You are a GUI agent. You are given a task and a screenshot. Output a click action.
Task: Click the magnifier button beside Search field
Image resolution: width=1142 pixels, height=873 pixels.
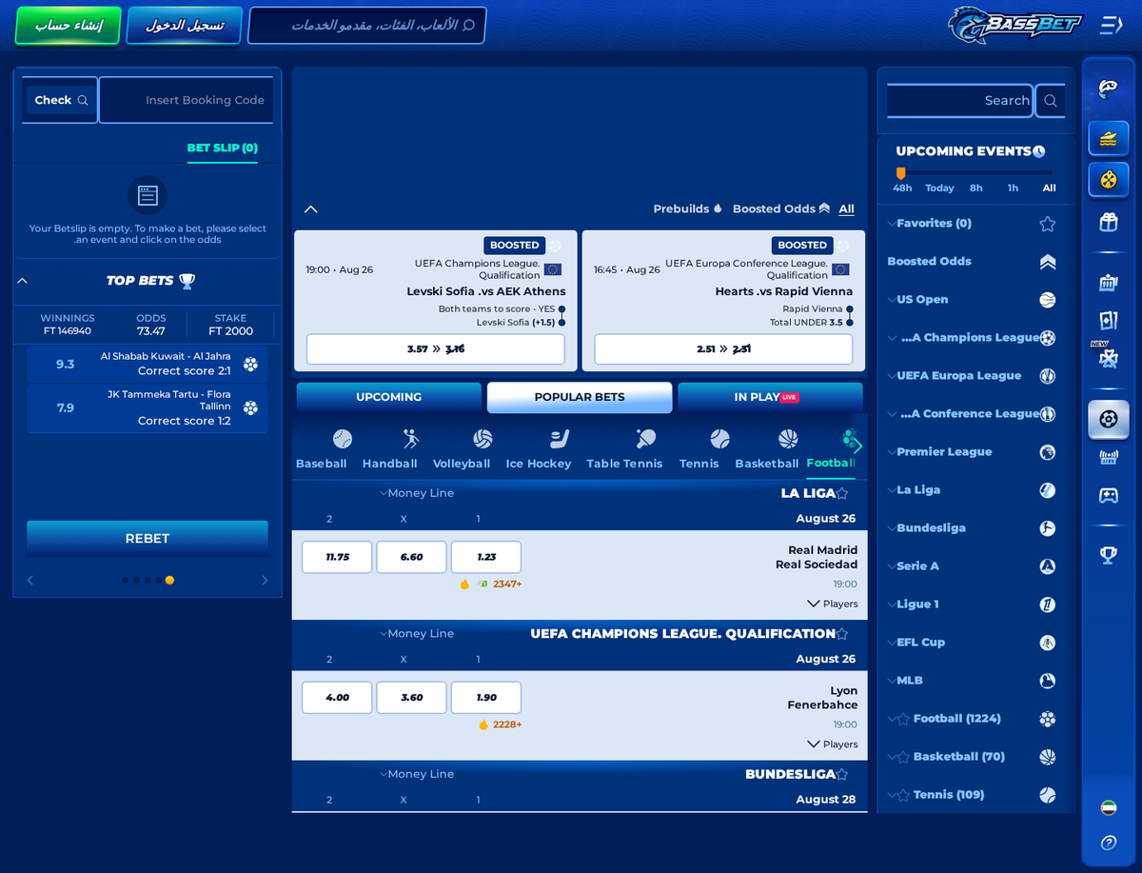click(1050, 100)
